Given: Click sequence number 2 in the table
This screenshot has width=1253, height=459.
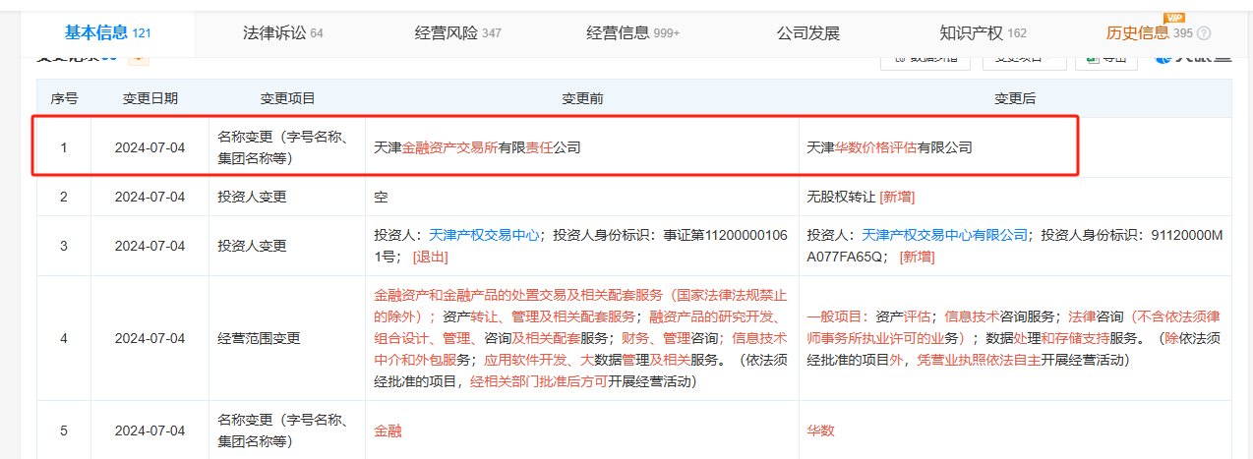Looking at the screenshot, I should (x=64, y=197).
